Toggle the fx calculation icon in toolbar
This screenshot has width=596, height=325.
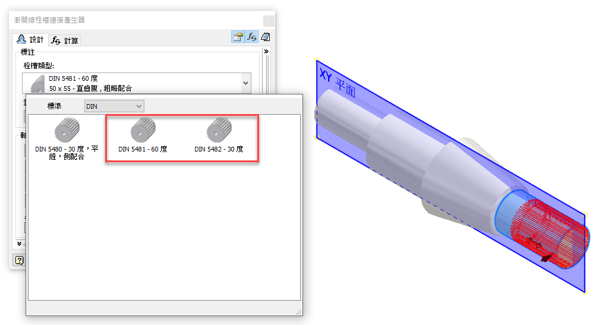251,37
